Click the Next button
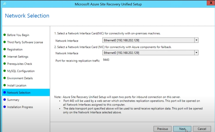Image resolution: width=215 pixels, height=132 pixels. [182, 129]
